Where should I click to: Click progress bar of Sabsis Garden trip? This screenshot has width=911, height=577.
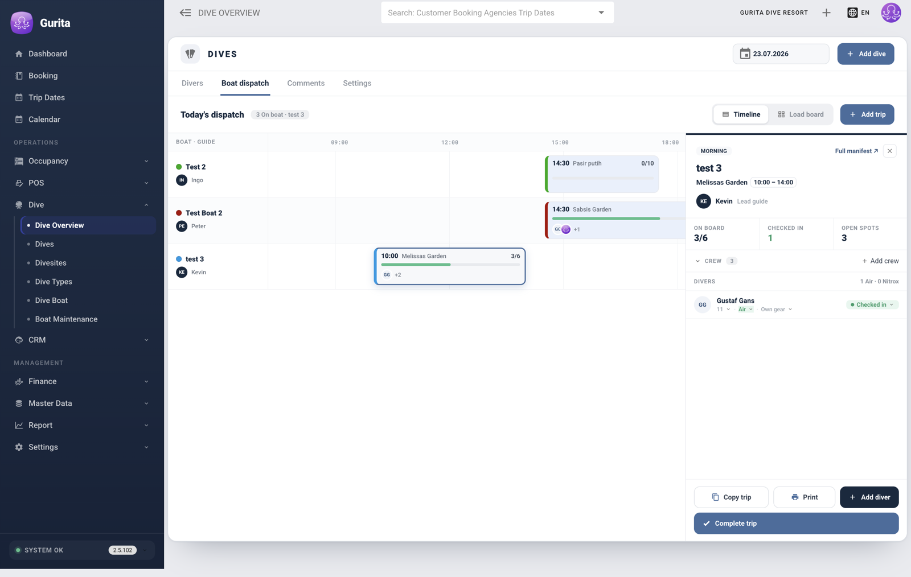[606, 219]
